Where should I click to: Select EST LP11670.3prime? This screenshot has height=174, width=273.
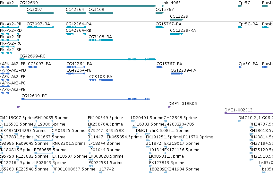197,137
